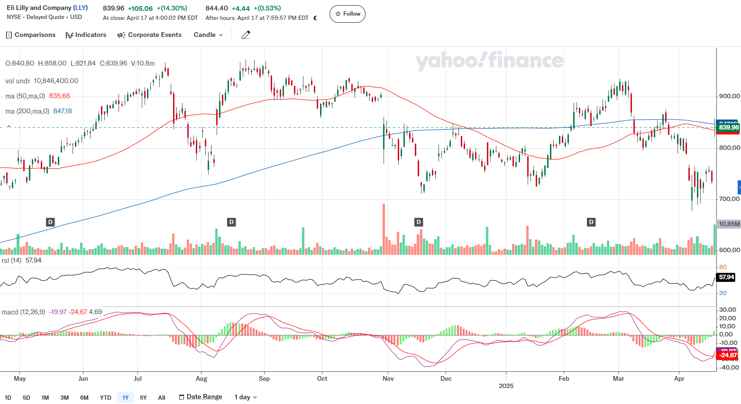Click the OHLC values readout line
The width and height of the screenshot is (741, 404).
pyautogui.click(x=80, y=63)
